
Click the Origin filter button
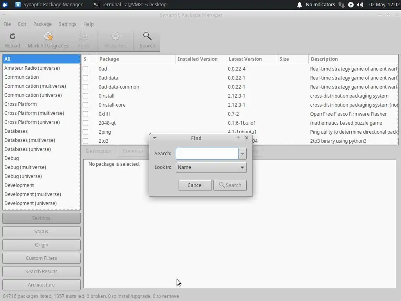tap(42, 245)
